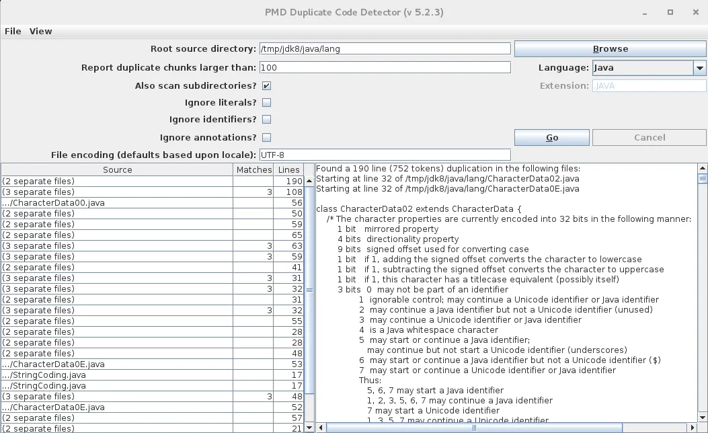Enable the Ignore annotations option
Screen dimensions: 708x433
pyautogui.click(x=266, y=137)
